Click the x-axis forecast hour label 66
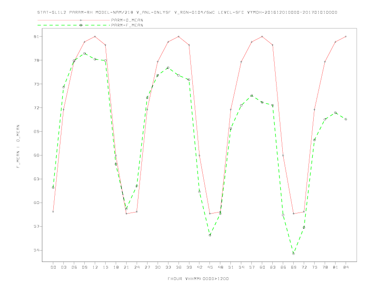Viewport: 377px width, 291px height. pos(283,267)
